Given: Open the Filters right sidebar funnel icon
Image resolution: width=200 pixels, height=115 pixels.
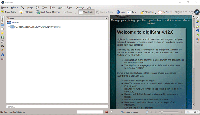Looking at the screenshot, I should click(x=198, y=44).
